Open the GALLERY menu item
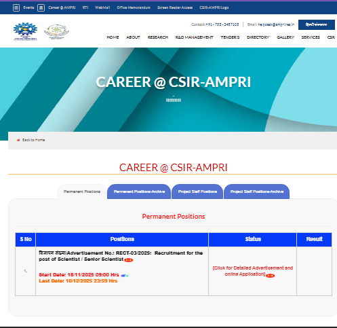 285,37
